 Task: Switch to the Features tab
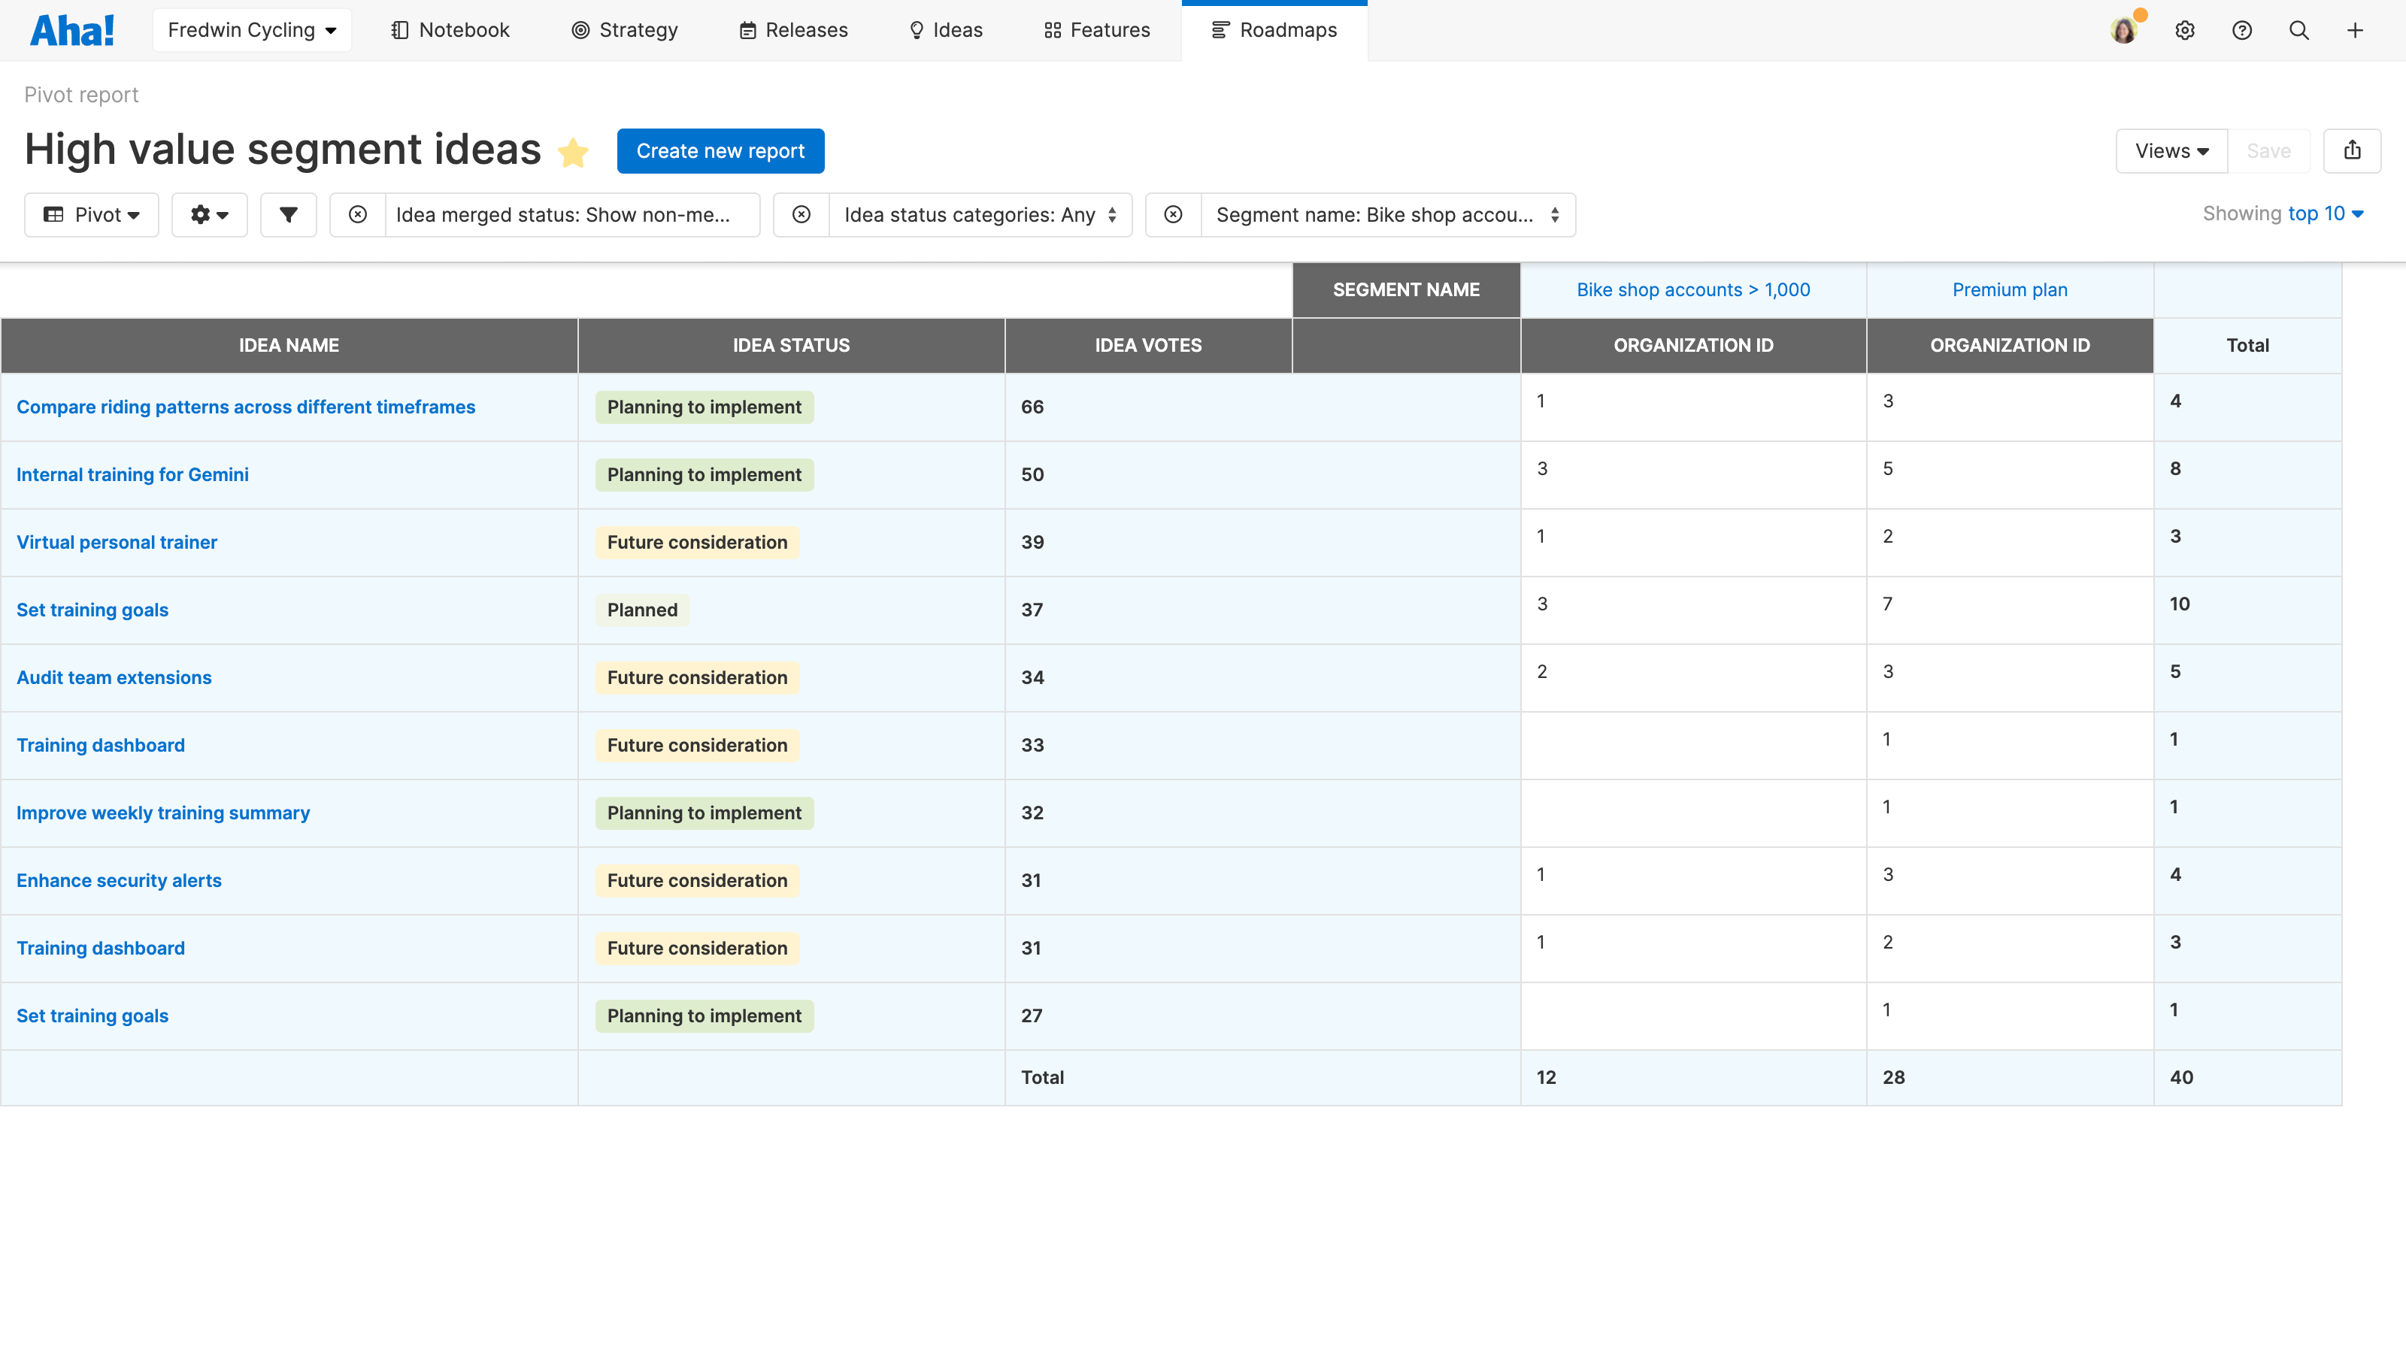(x=1096, y=30)
